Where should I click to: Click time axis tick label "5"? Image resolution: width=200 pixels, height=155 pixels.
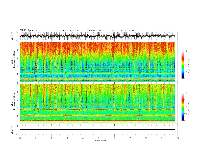(x=99, y=138)
